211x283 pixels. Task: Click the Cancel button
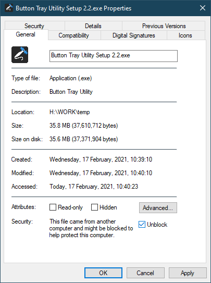click(145, 273)
